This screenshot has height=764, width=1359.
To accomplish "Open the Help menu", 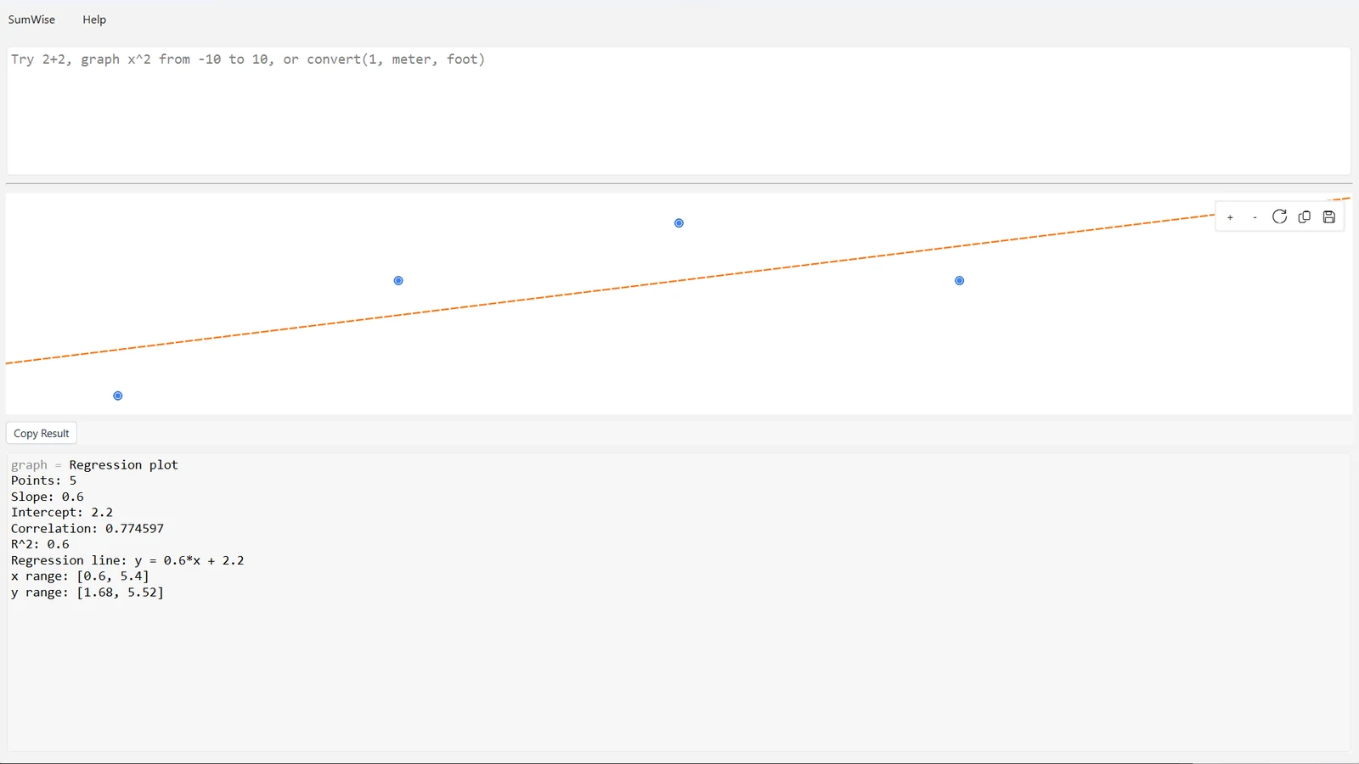I will [x=94, y=20].
